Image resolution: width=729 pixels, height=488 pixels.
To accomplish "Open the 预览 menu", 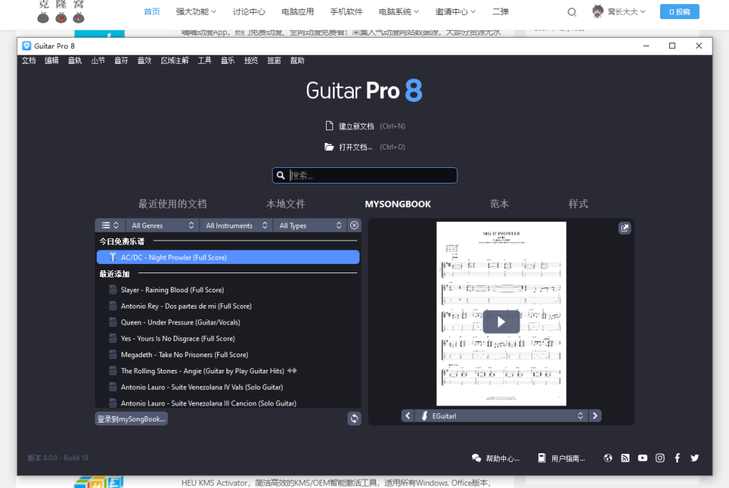I will coord(251,60).
